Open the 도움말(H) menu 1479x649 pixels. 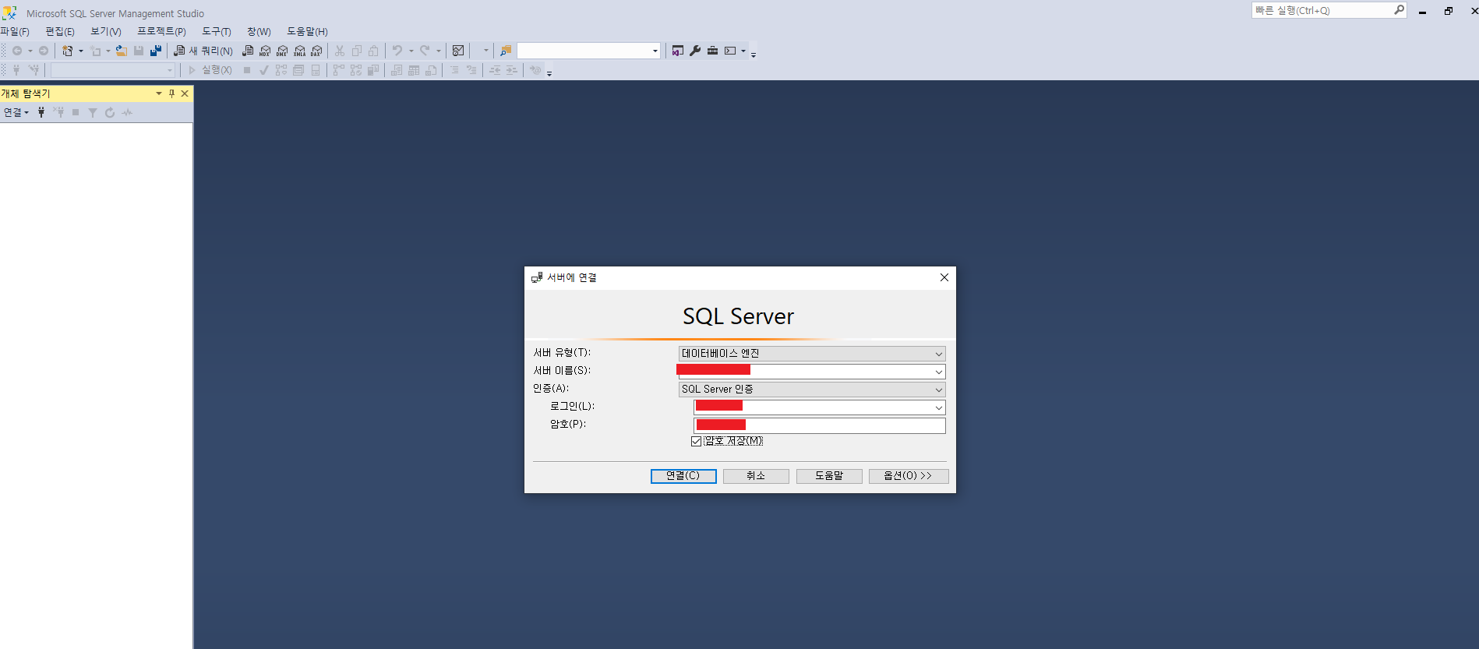(x=307, y=31)
